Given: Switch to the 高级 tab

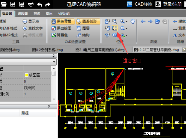Looking at the screenshot, I should tap(37, 14).
